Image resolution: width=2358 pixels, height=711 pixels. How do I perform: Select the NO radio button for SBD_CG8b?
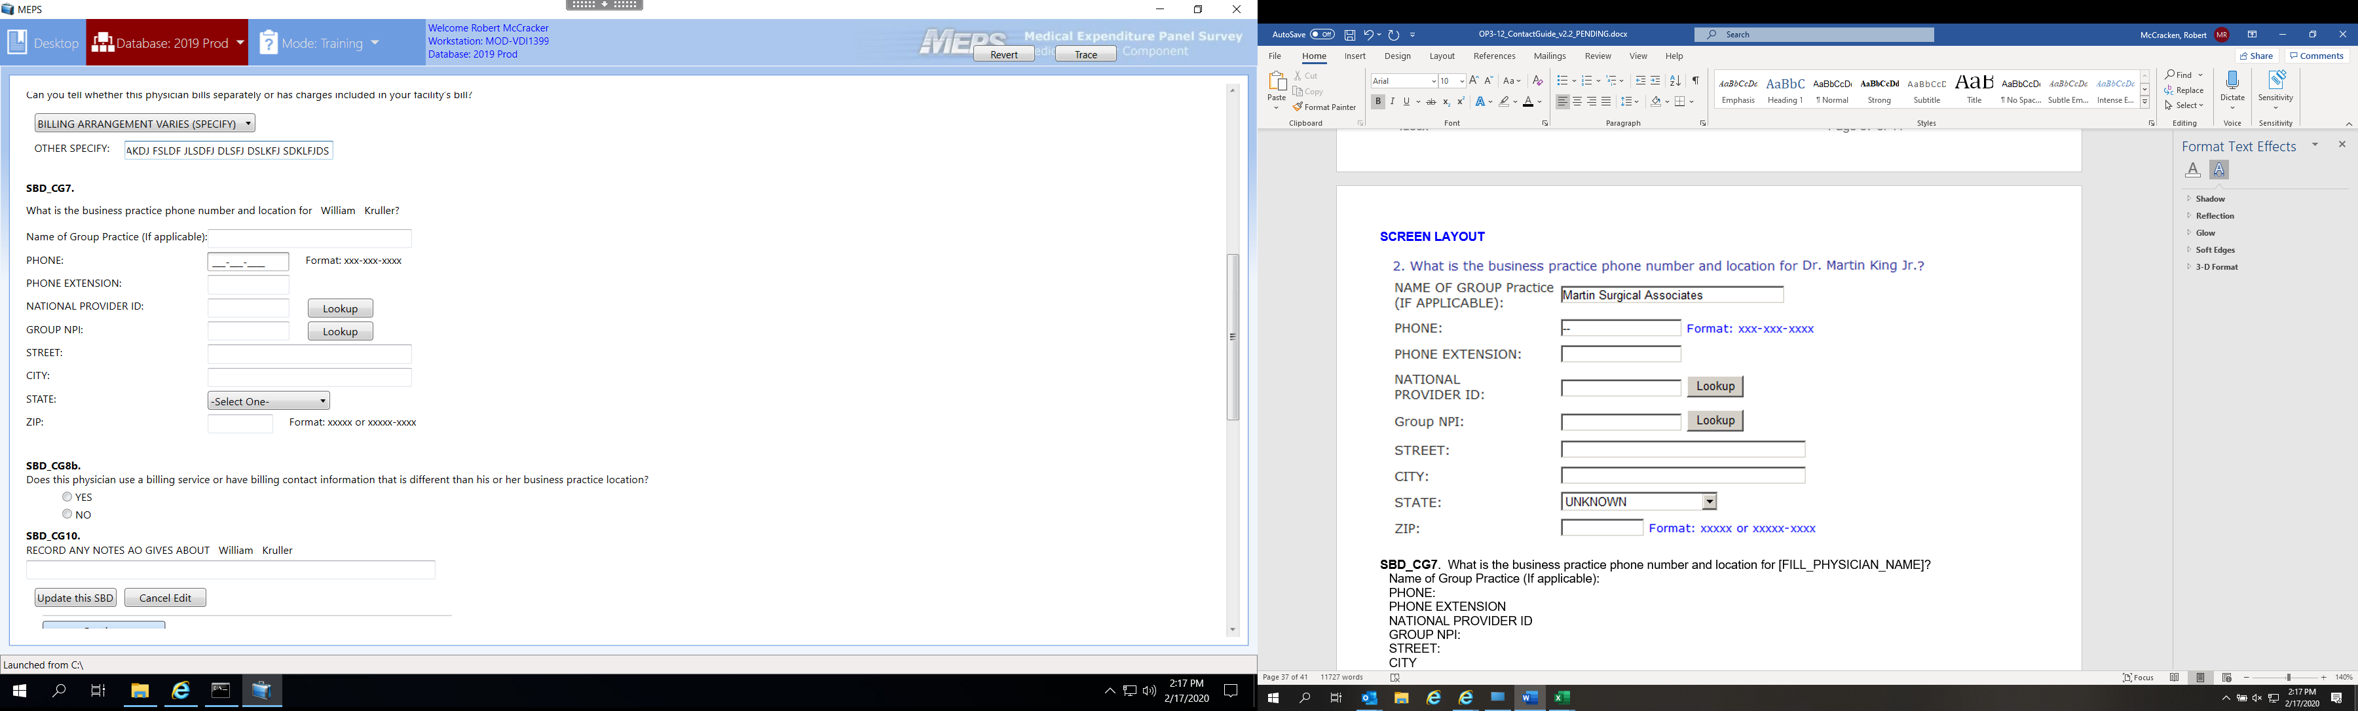tap(67, 514)
